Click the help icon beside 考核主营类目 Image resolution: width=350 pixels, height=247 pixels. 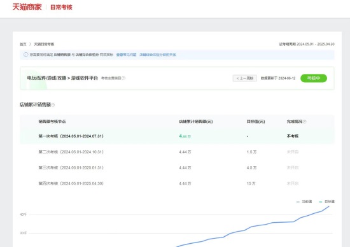(x=123, y=78)
